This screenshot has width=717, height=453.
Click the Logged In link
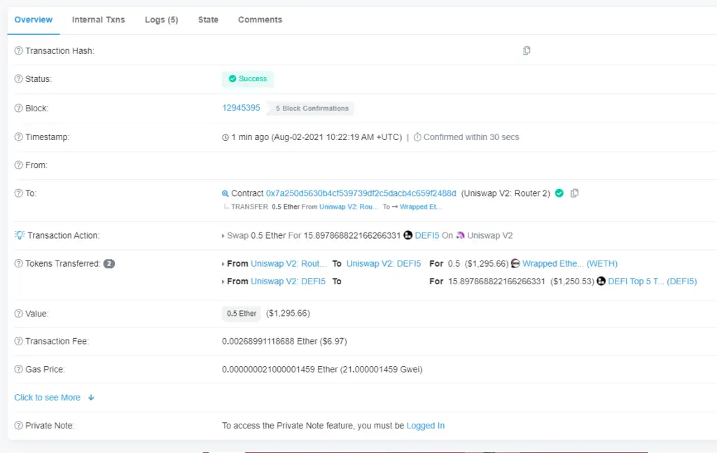click(x=425, y=426)
